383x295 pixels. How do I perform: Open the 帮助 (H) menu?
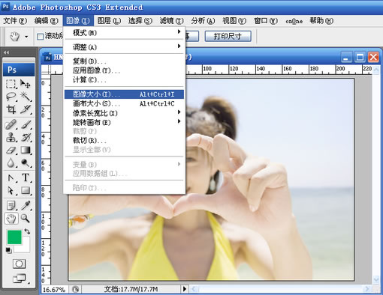click(321, 21)
